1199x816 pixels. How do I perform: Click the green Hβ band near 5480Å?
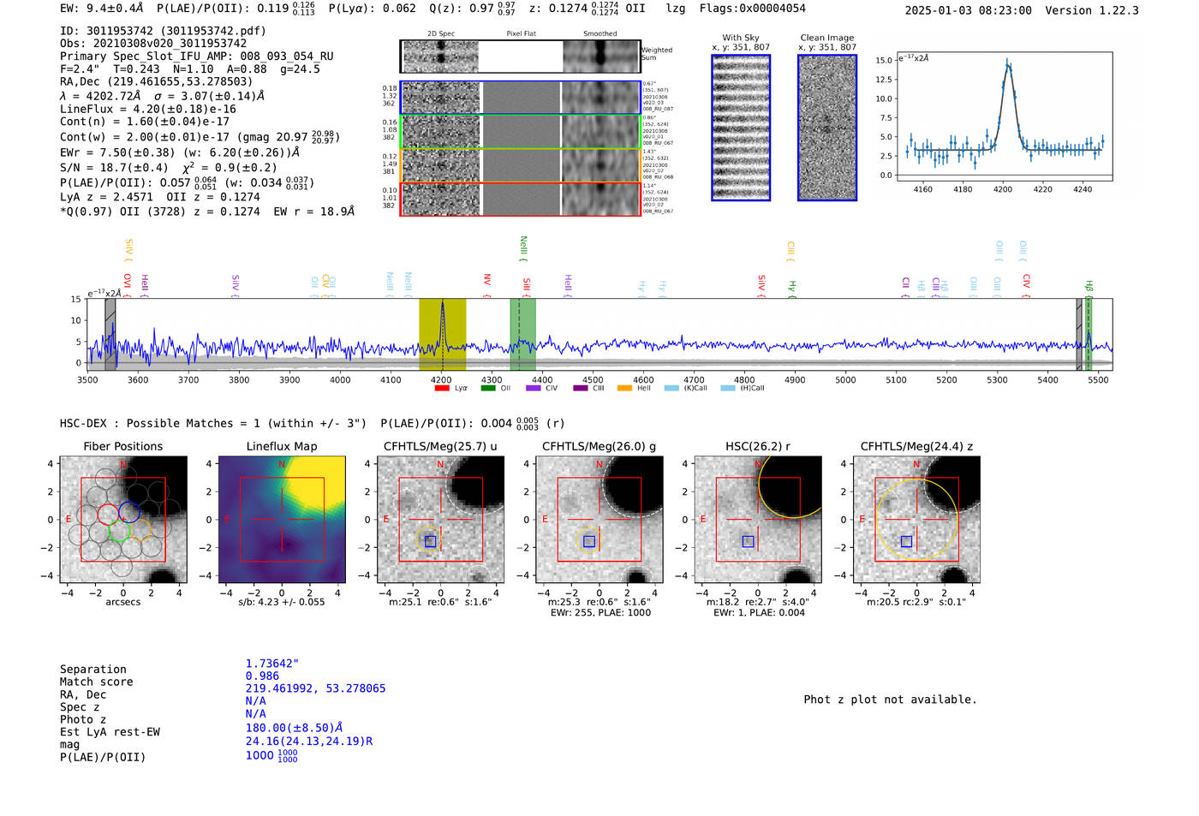coord(1089,334)
